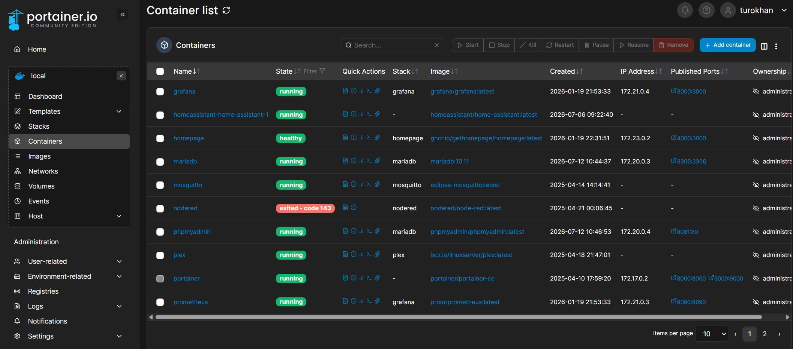
Task: Select the homepage container checkbox
Action: coord(160,138)
